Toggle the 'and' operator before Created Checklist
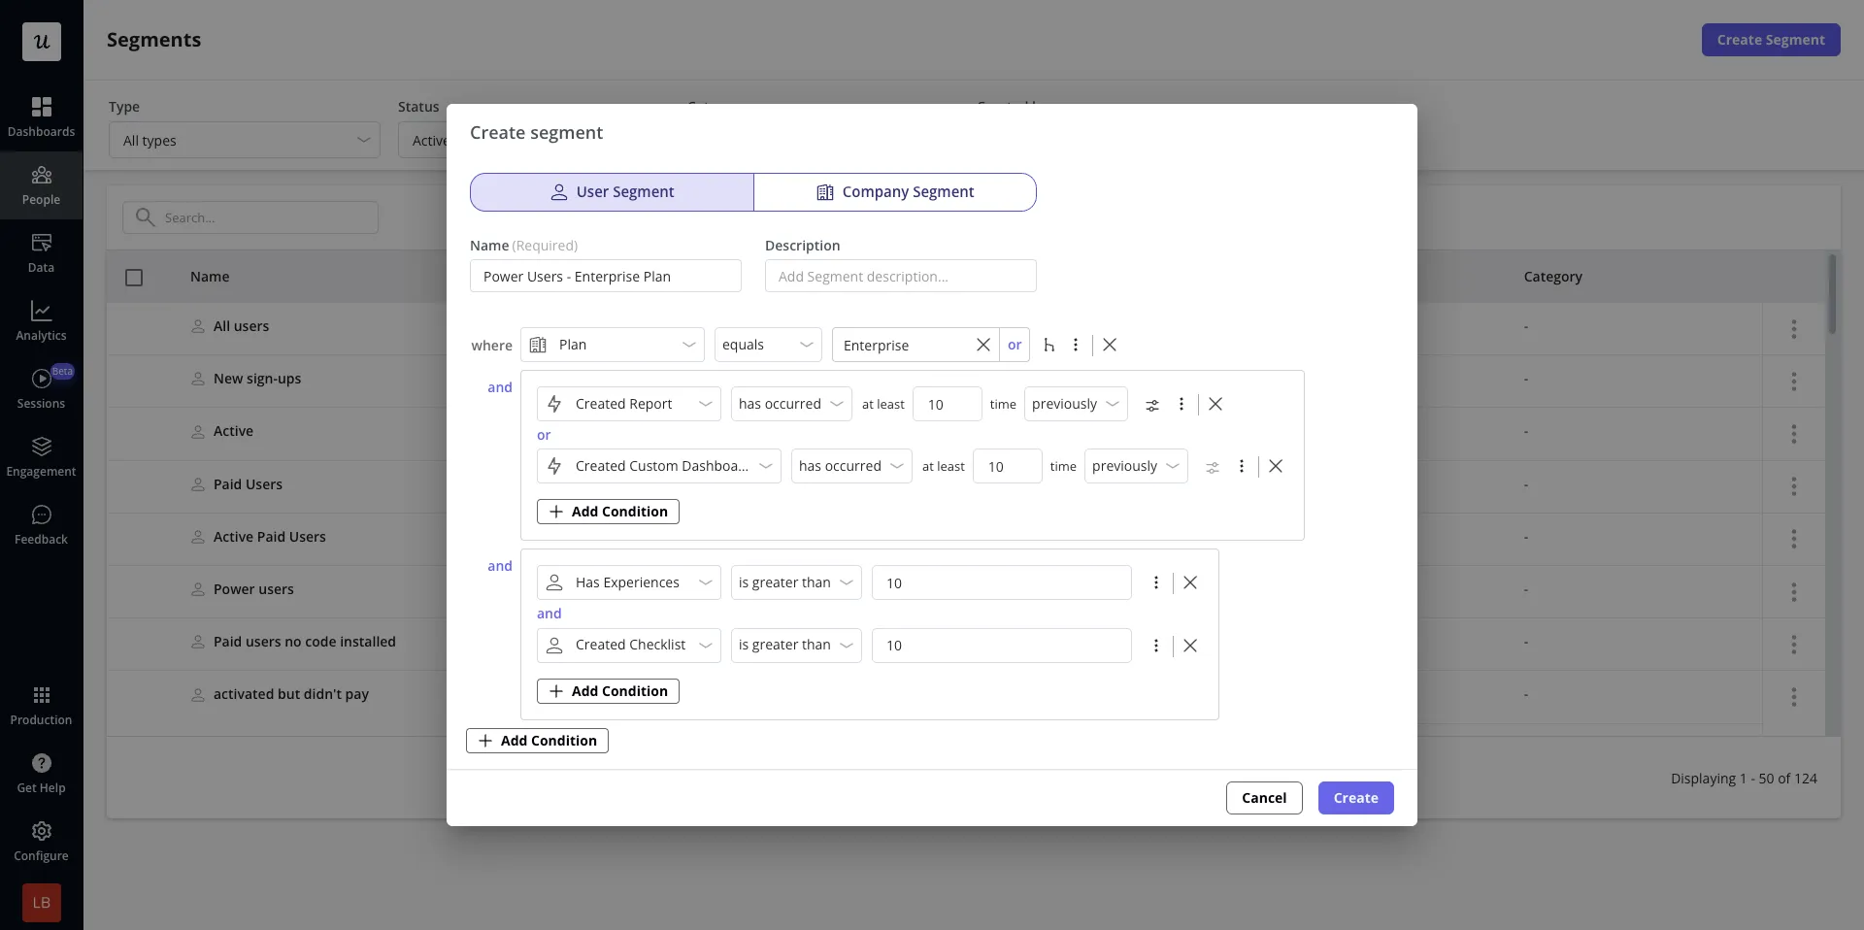Viewport: 1864px width, 930px height. pos(549,614)
